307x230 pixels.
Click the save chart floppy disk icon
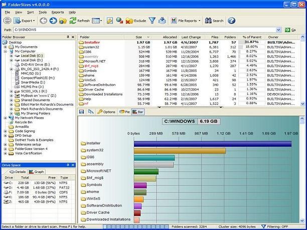tap(81, 112)
